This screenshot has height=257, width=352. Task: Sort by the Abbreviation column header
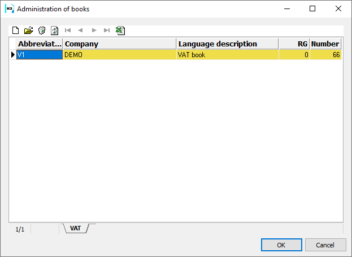40,44
